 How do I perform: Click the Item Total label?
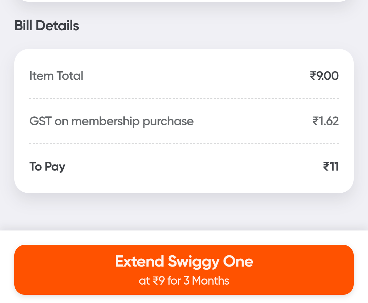point(56,76)
